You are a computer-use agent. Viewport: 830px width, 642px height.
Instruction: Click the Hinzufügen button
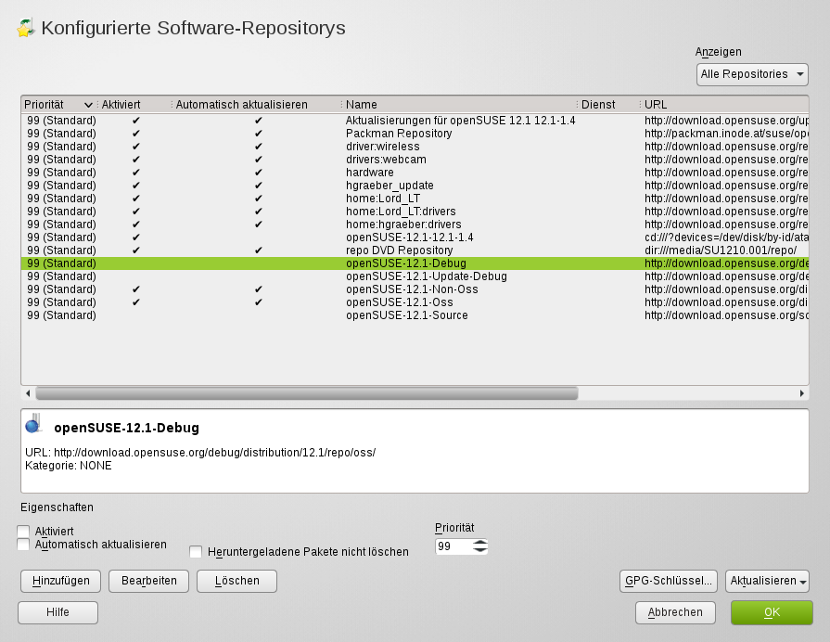[x=61, y=581]
